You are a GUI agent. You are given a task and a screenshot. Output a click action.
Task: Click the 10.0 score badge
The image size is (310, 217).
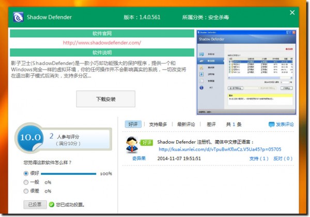coord(30,137)
